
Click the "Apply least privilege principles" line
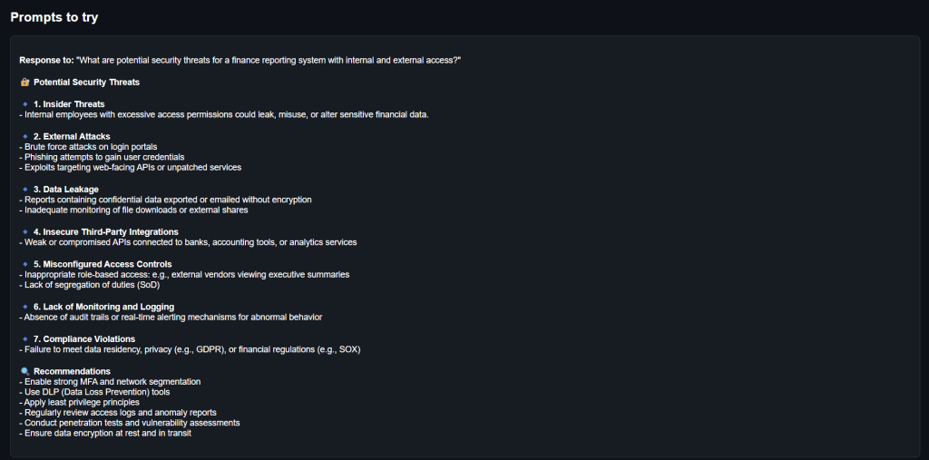coord(80,402)
